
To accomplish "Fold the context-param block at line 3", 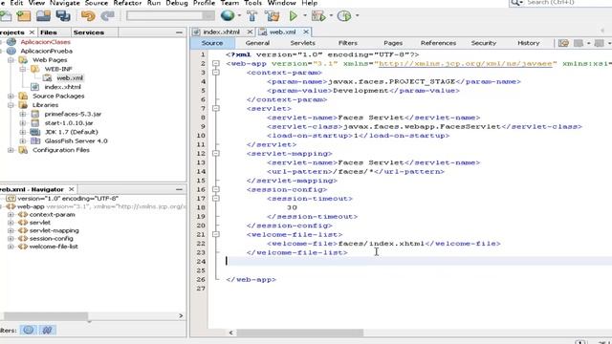I will 216,73.
